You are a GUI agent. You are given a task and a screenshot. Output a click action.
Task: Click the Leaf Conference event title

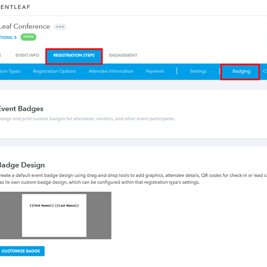(25, 27)
